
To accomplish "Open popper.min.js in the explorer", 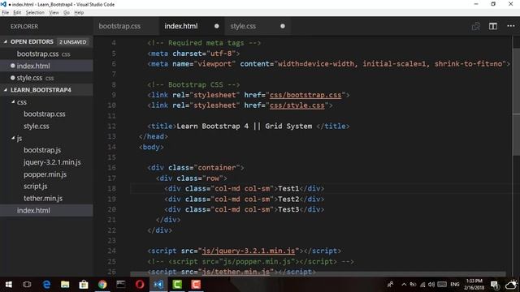I will (45, 174).
